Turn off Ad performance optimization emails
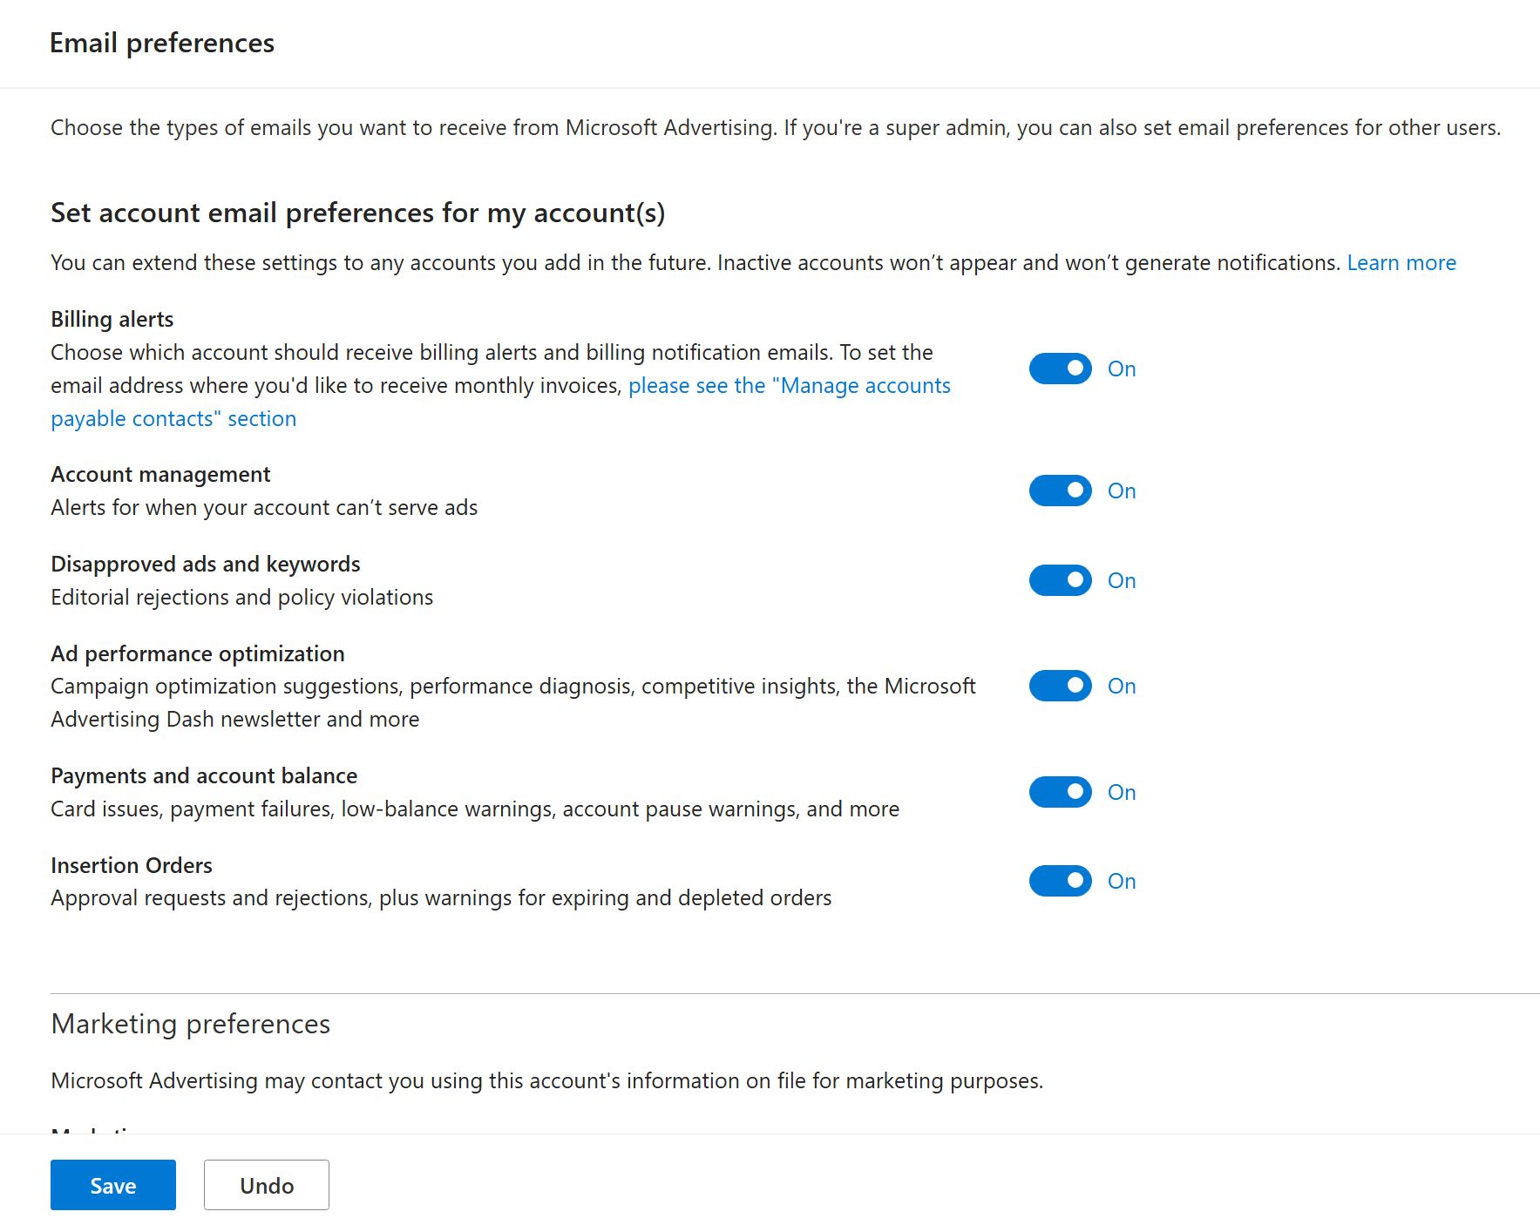1540x1225 pixels. click(1058, 686)
